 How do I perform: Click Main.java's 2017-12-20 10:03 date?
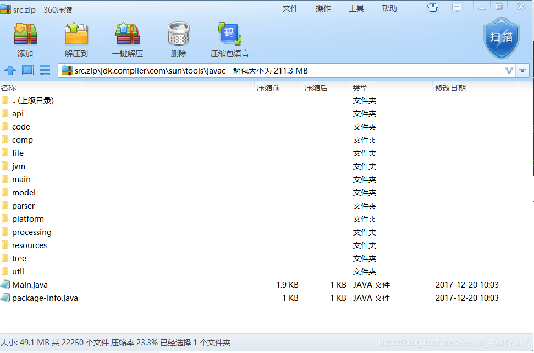(467, 284)
